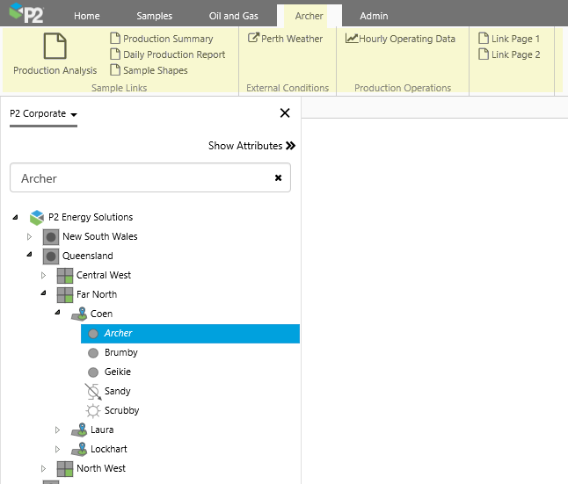Click the Archer search input field

(141, 178)
